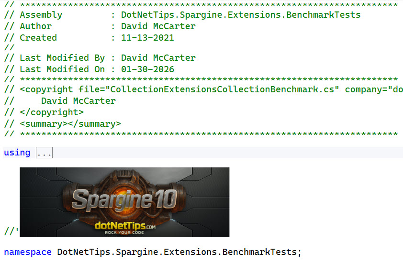Image resolution: width=403 pixels, height=264 pixels.
Task: Place cursor in DotNetTips.Spargine.Extensions.BenchmarkTests namespace name
Action: (177, 252)
